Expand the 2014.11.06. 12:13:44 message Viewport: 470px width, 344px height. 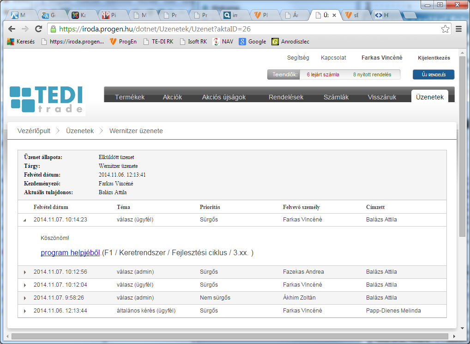coord(25,311)
